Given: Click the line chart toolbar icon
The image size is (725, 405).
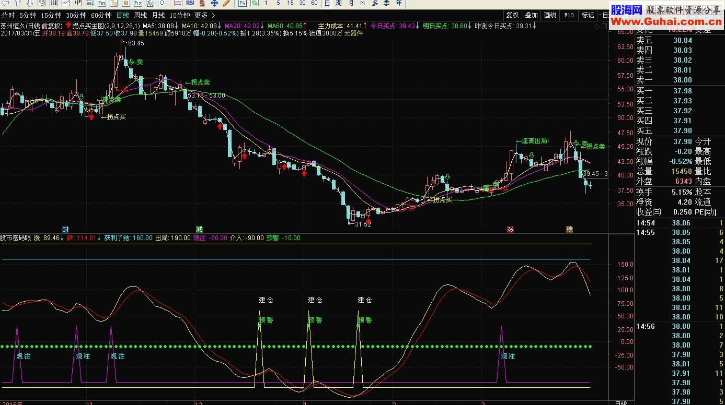Looking at the screenshot, I should (x=65, y=3).
